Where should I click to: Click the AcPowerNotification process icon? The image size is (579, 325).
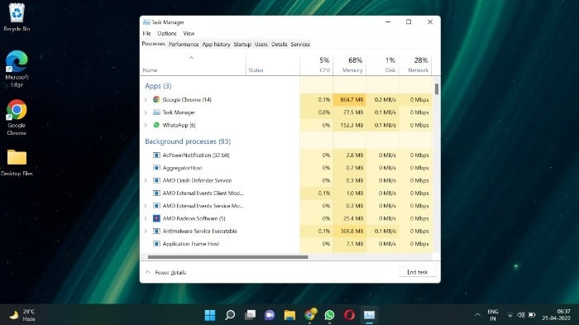[156, 155]
